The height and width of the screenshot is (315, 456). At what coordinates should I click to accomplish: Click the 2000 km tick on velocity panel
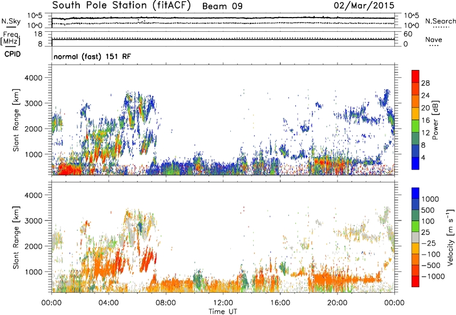coord(33,246)
